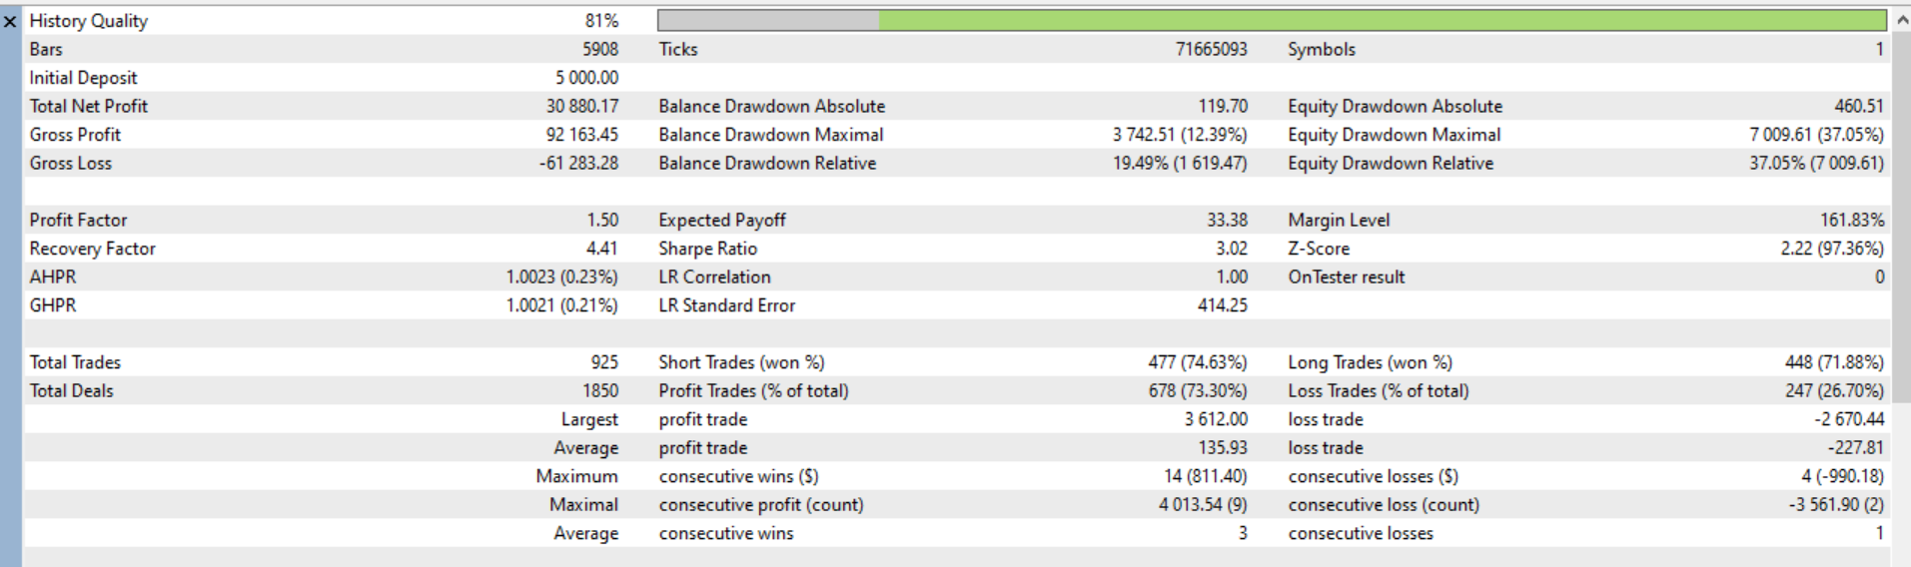The height and width of the screenshot is (567, 1911).
Task: Select the Sharpe Ratio value 3.02
Action: (x=1231, y=249)
